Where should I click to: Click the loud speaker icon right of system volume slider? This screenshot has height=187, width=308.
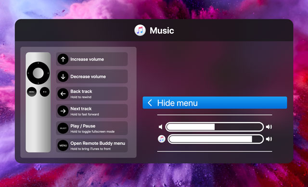tap(269, 127)
